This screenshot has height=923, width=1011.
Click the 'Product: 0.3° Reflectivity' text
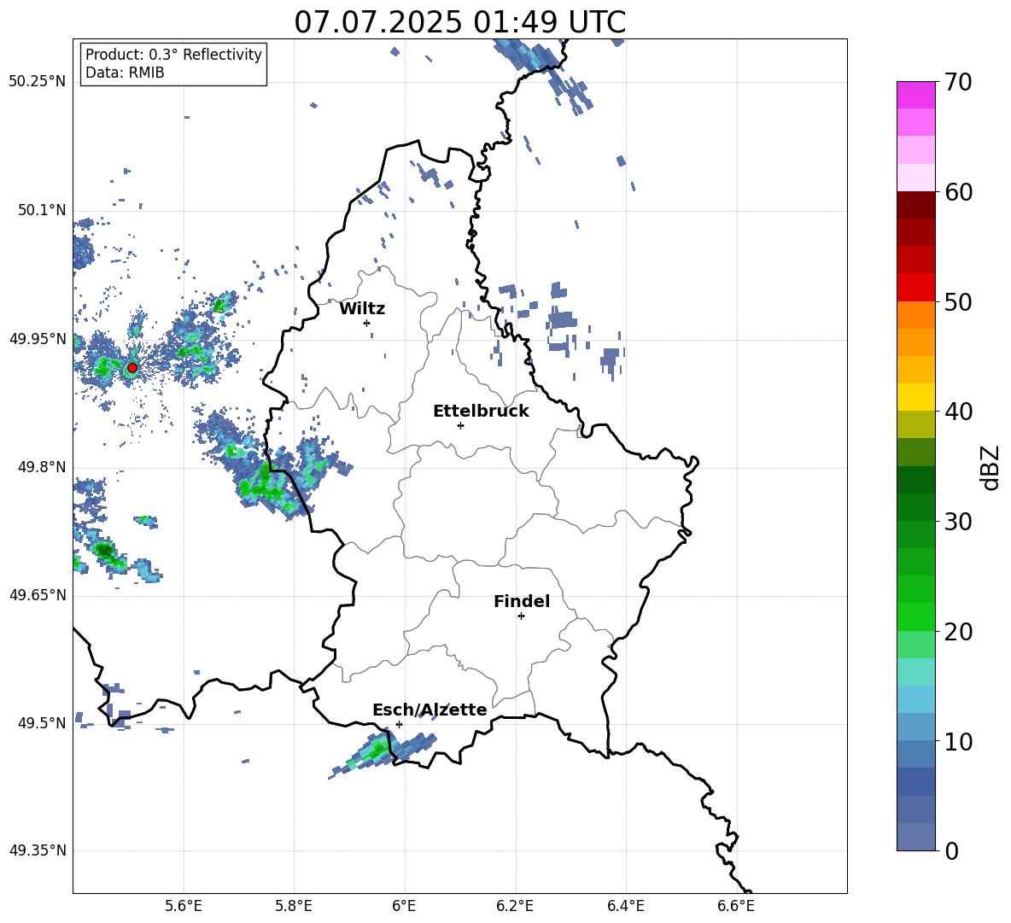coord(173,55)
